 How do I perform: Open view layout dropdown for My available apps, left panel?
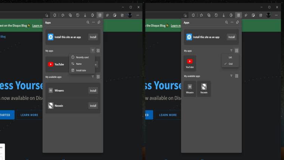point(98,77)
